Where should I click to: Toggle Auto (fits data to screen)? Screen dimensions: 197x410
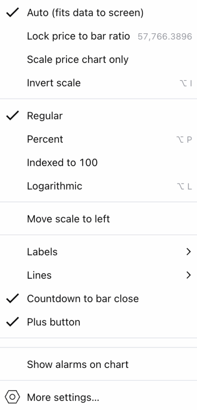pos(98,12)
